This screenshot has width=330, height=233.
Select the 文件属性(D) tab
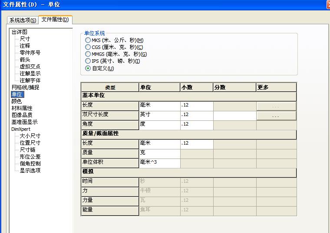pos(55,19)
